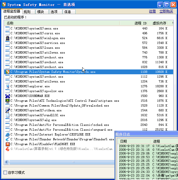Click the icon beside process ID 740 ati2evxx.exe
The height and width of the screenshot is (180, 178).
(7, 52)
